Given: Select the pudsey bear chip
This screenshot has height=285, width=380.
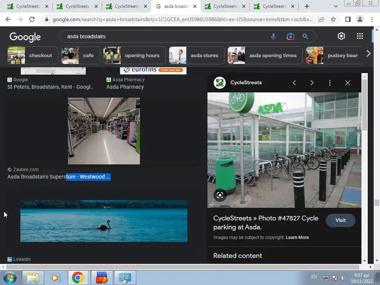Looking at the screenshot, I should tap(334, 56).
